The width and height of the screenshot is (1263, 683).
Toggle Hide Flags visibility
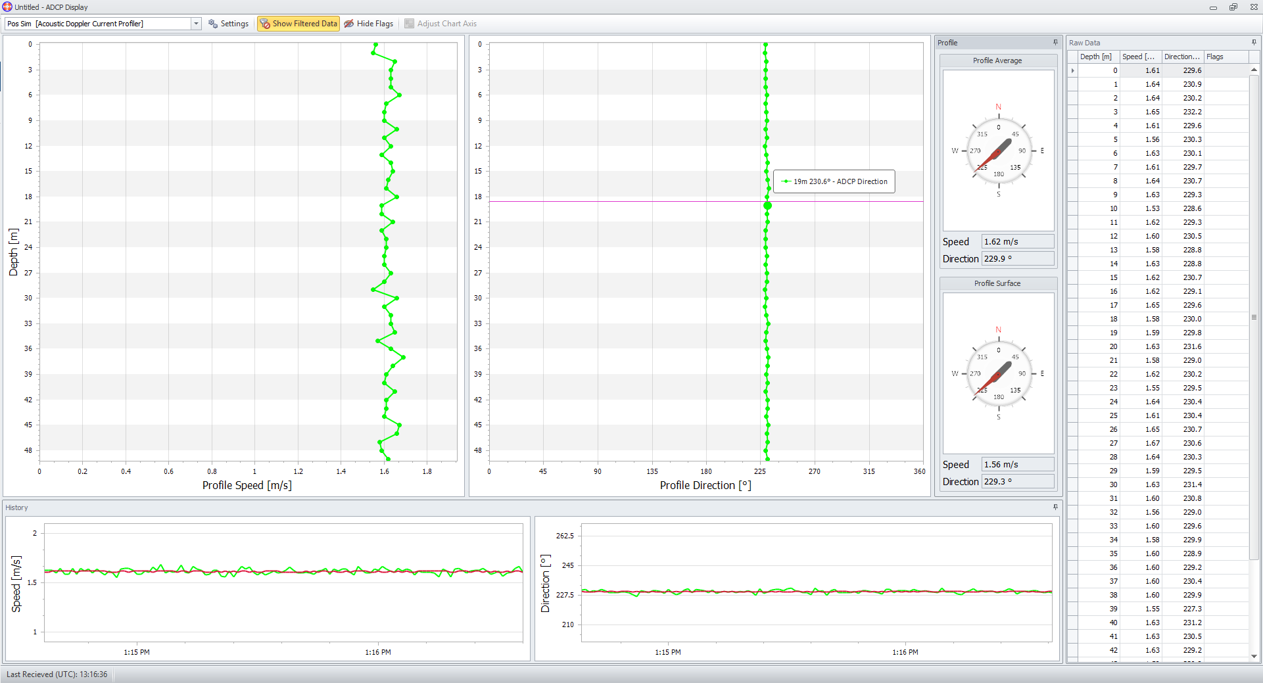[369, 24]
